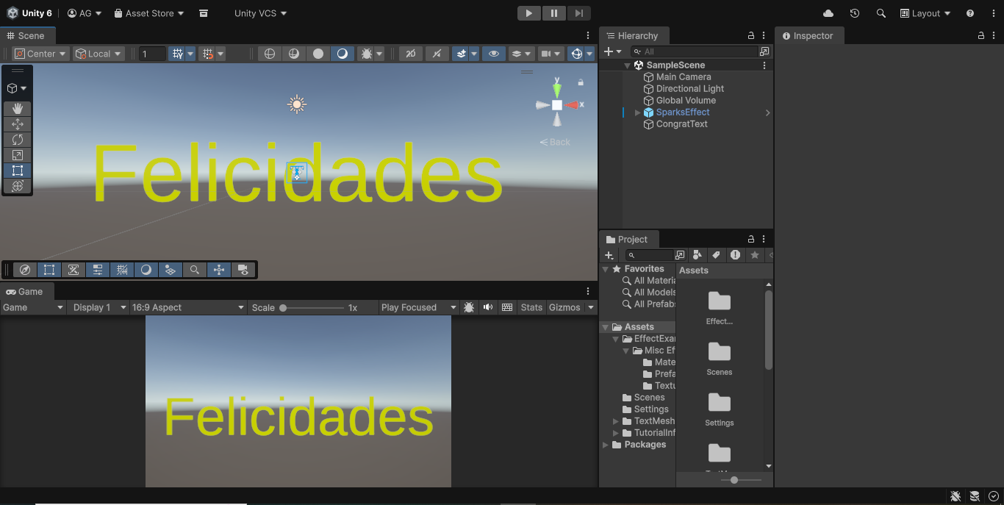This screenshot has width=1004, height=505.
Task: Toggle the Hierarchy panel lock
Action: pyautogui.click(x=751, y=35)
